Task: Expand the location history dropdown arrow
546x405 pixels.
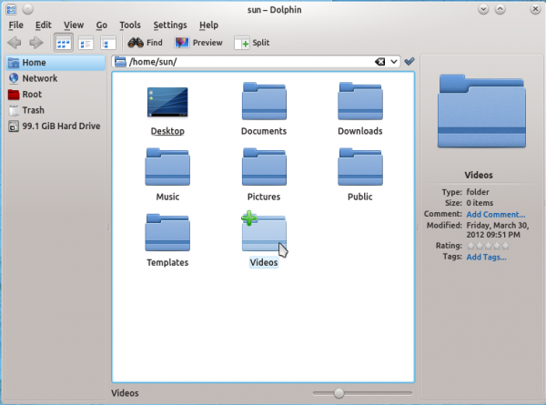Action: pos(394,62)
